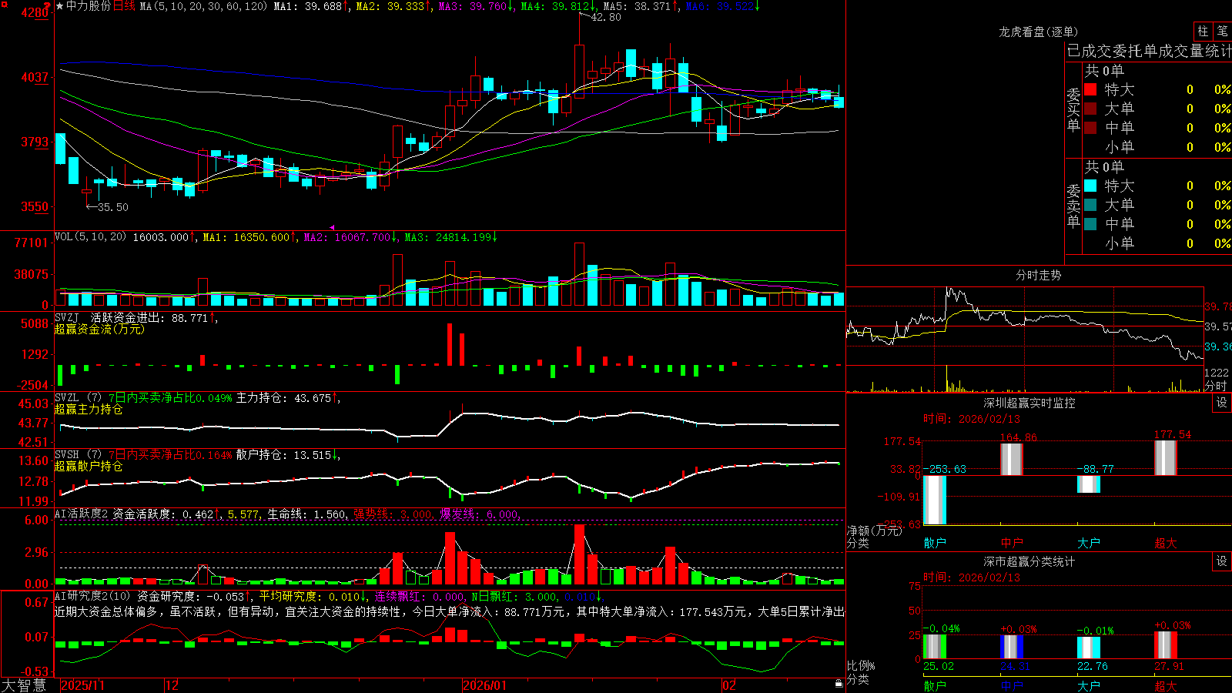Viewport: 1232px width, 693px height.
Task: Click the cyan 大户 22.76 classification bar
Action: [1089, 648]
